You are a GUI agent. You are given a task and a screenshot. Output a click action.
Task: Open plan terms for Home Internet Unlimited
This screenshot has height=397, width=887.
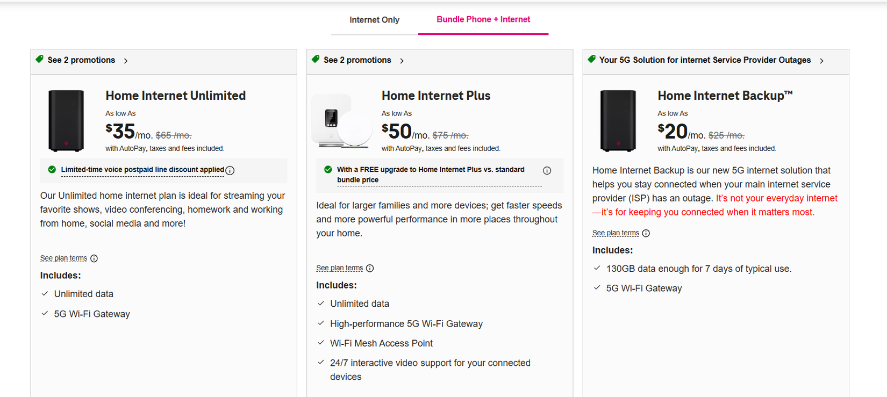(x=63, y=258)
